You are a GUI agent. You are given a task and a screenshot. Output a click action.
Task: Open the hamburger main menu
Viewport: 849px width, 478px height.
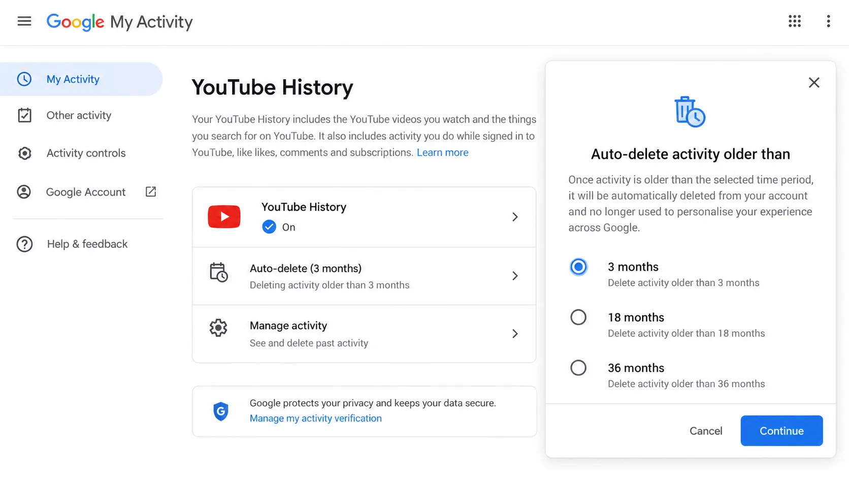click(x=24, y=21)
